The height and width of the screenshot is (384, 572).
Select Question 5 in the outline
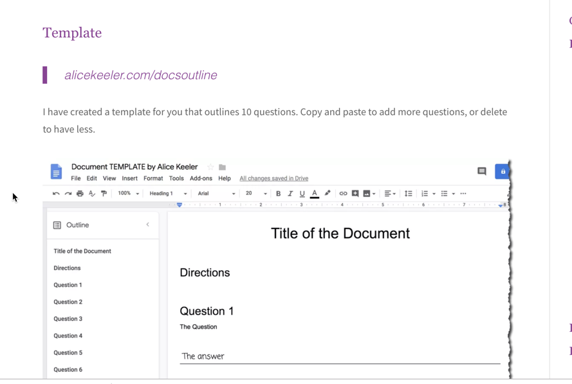[68, 352]
